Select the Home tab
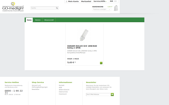 pos(29,20)
